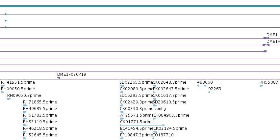Image resolution: width=280 pixels, height=140 pixels.
Task: Click the thick teal bar at top
Action: click(x=140, y=7)
